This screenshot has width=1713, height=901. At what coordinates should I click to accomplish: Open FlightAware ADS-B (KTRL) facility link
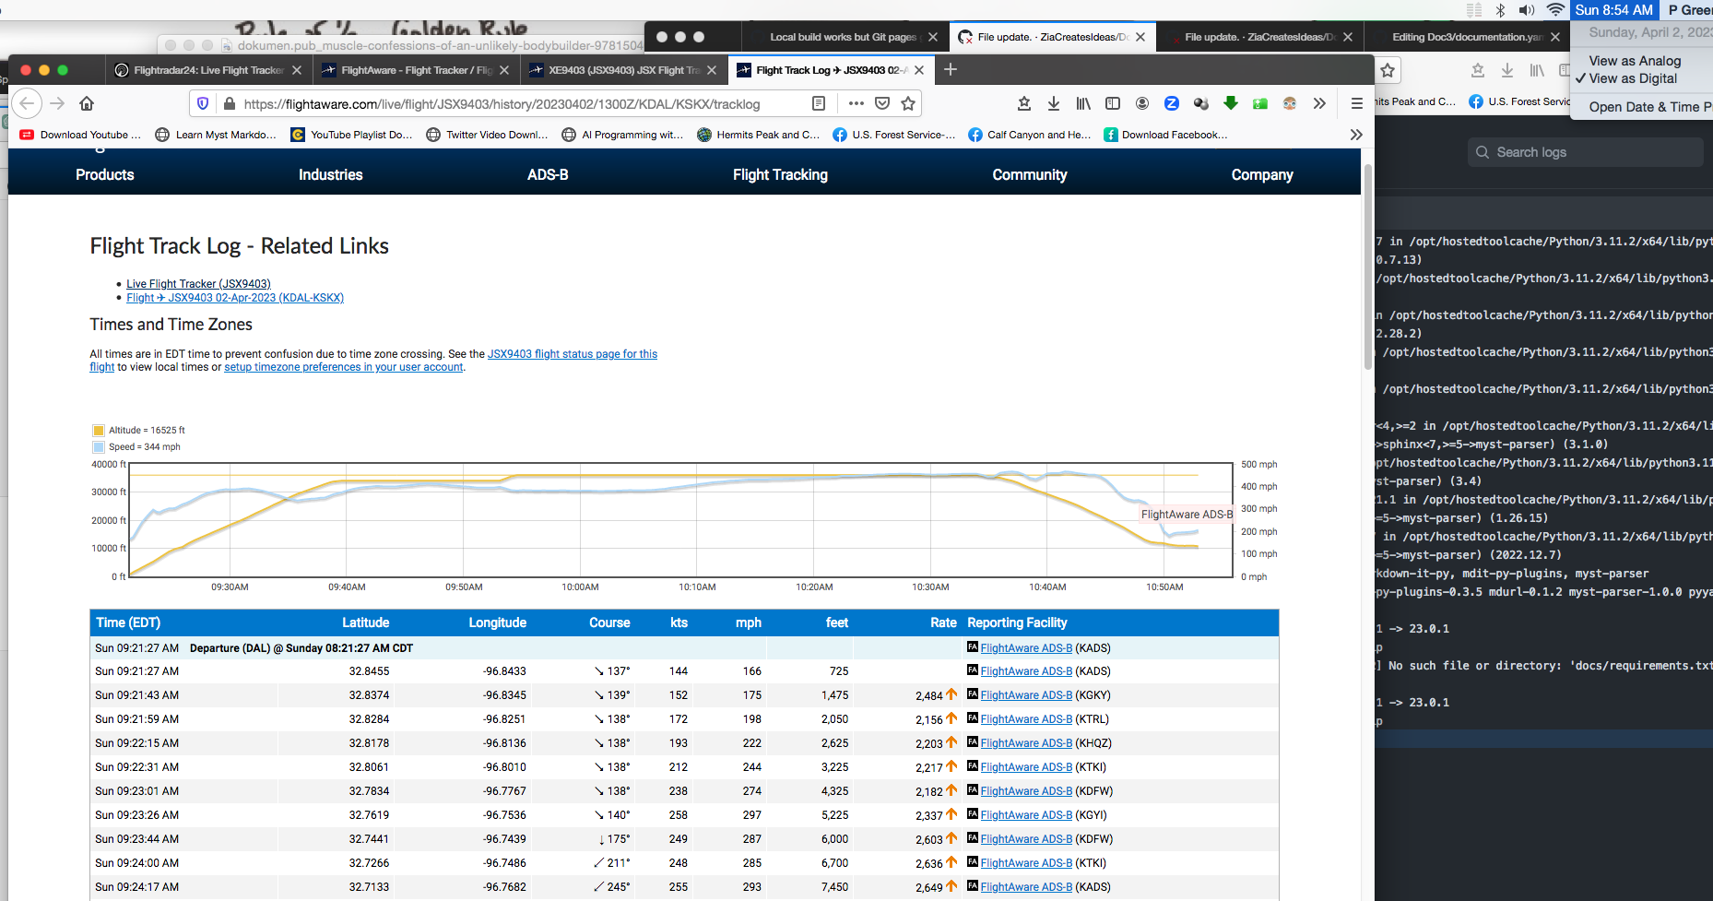(1026, 719)
